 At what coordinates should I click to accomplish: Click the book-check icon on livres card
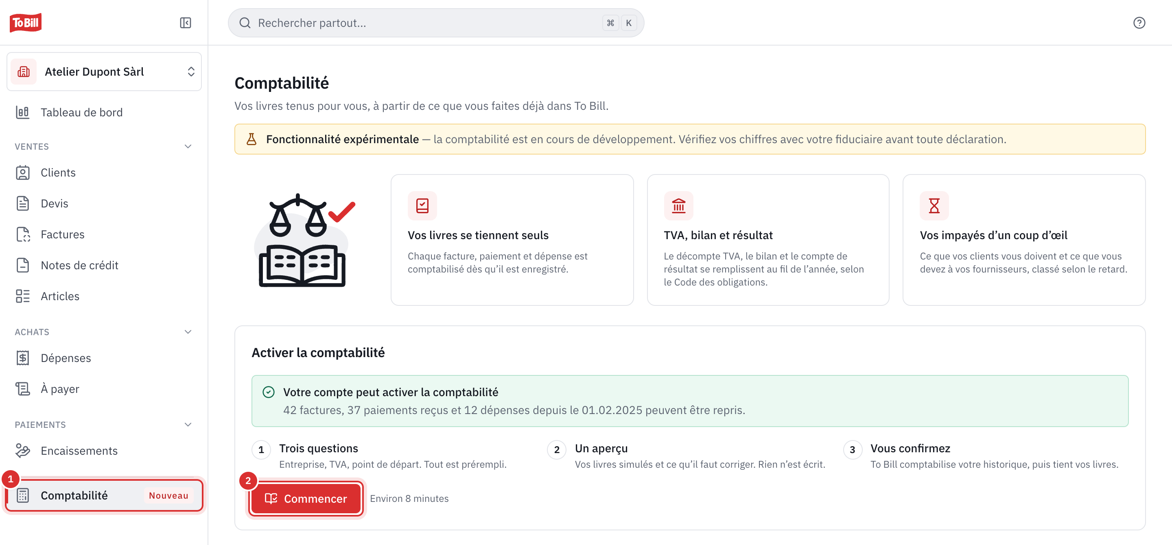tap(422, 205)
